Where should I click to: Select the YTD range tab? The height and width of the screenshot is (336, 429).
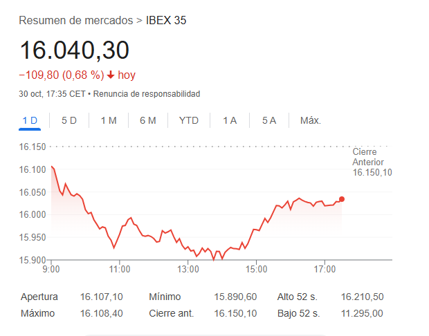[189, 120]
